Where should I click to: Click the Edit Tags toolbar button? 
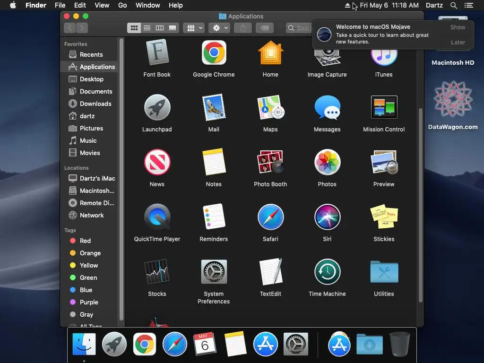point(265,28)
